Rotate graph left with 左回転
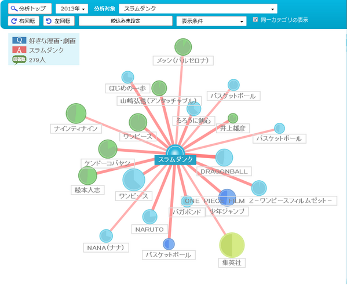Screen dimensions: 347x285 [59, 21]
